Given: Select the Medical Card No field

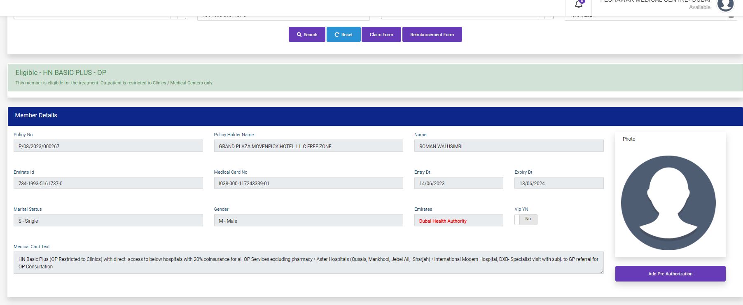Looking at the screenshot, I should (308, 184).
